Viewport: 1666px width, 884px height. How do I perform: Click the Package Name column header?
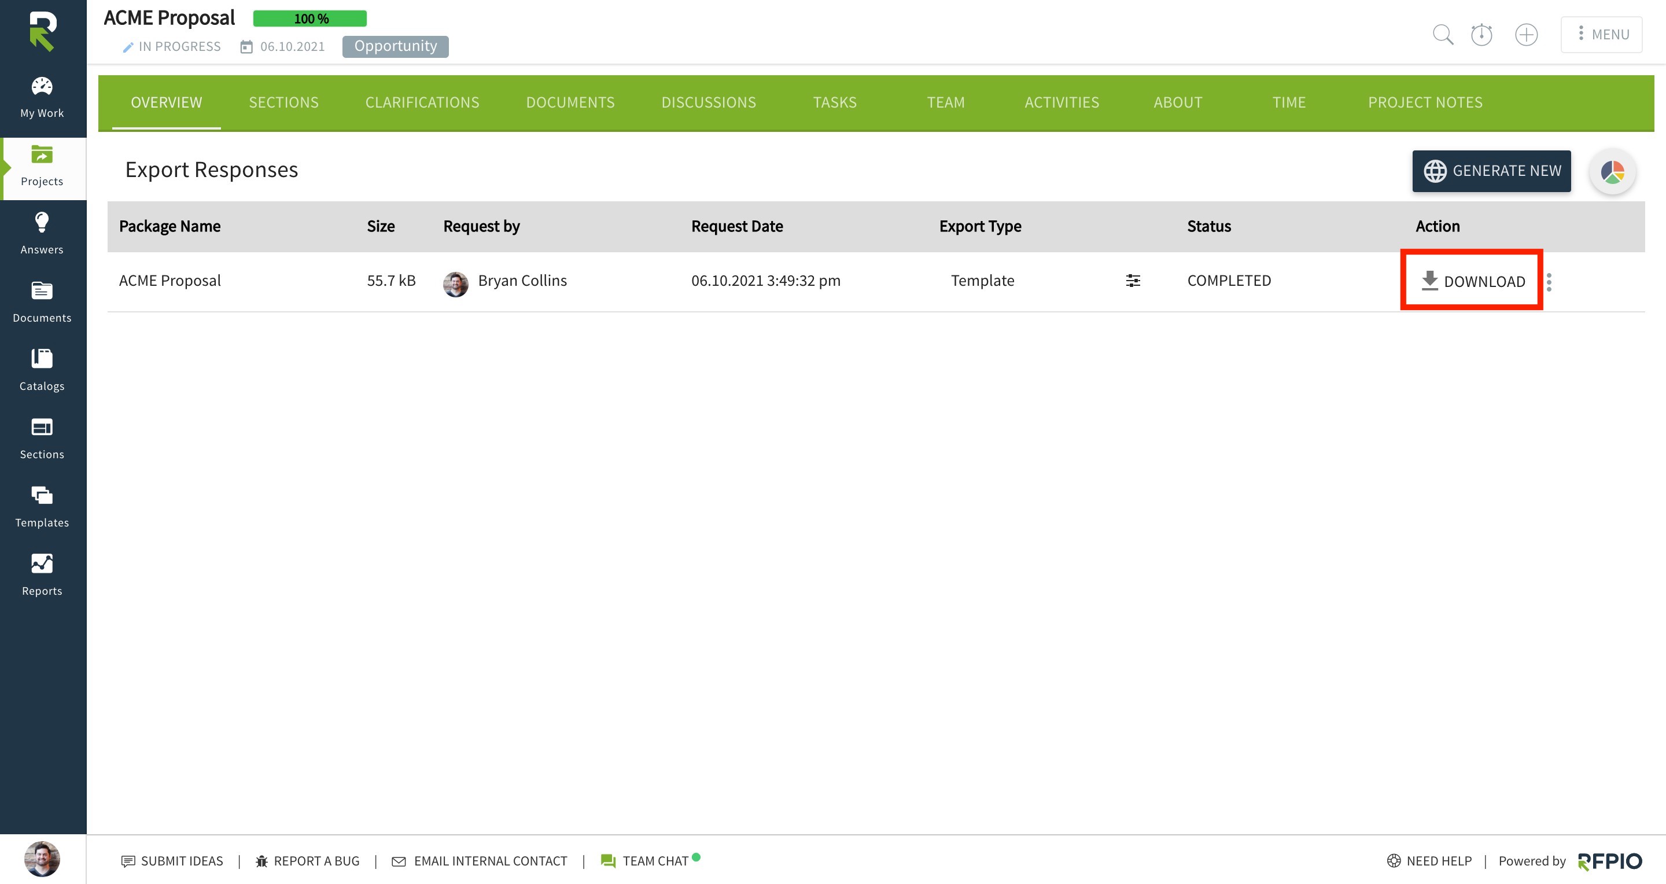169,226
